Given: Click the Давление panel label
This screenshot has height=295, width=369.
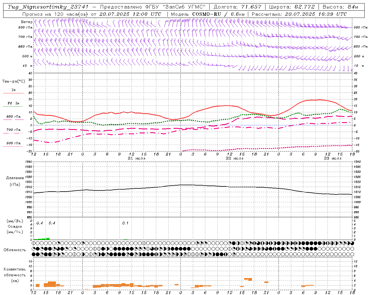Looking at the screenshot, I should coord(15,178).
